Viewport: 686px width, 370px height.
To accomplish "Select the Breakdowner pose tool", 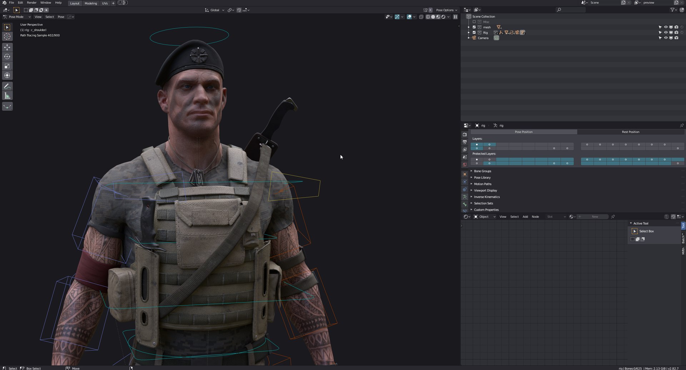I will [7, 106].
